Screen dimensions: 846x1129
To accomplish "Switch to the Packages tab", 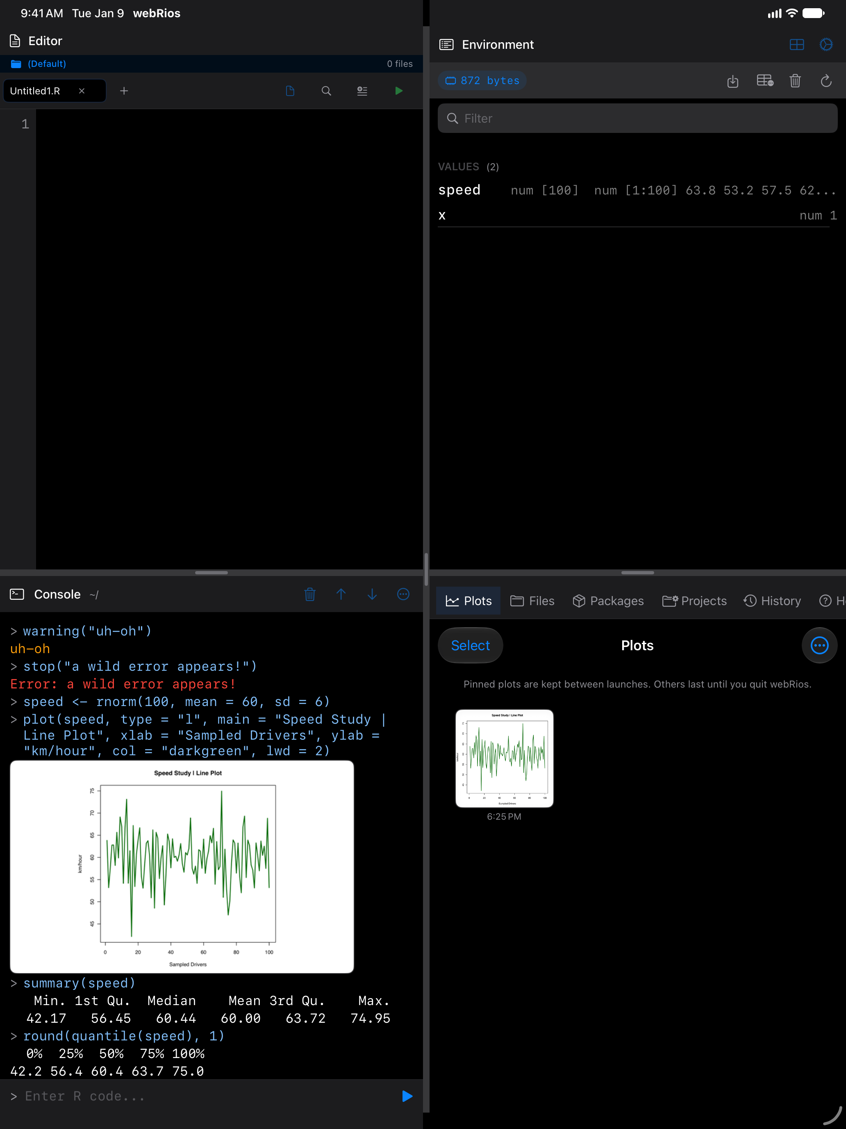I will (608, 601).
